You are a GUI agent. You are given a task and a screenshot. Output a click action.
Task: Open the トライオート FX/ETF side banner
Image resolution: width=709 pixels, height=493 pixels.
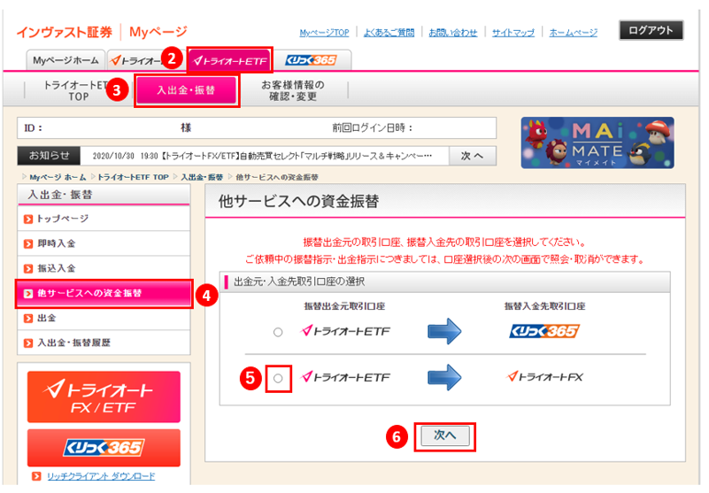(x=104, y=397)
